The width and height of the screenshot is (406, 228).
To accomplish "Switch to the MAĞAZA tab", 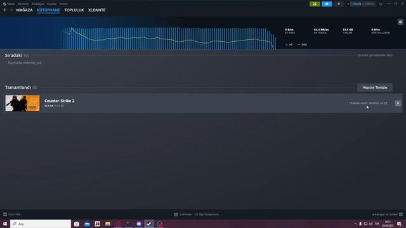I will (x=24, y=10).
